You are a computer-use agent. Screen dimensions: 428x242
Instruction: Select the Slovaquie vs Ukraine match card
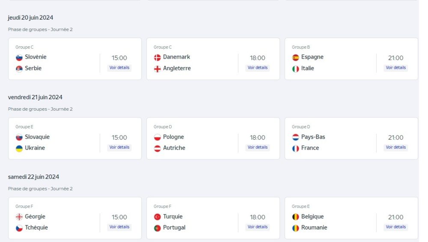pos(75,139)
